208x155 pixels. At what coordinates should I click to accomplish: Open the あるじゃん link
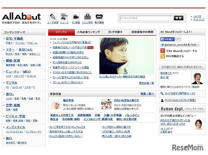[x=26, y=50]
